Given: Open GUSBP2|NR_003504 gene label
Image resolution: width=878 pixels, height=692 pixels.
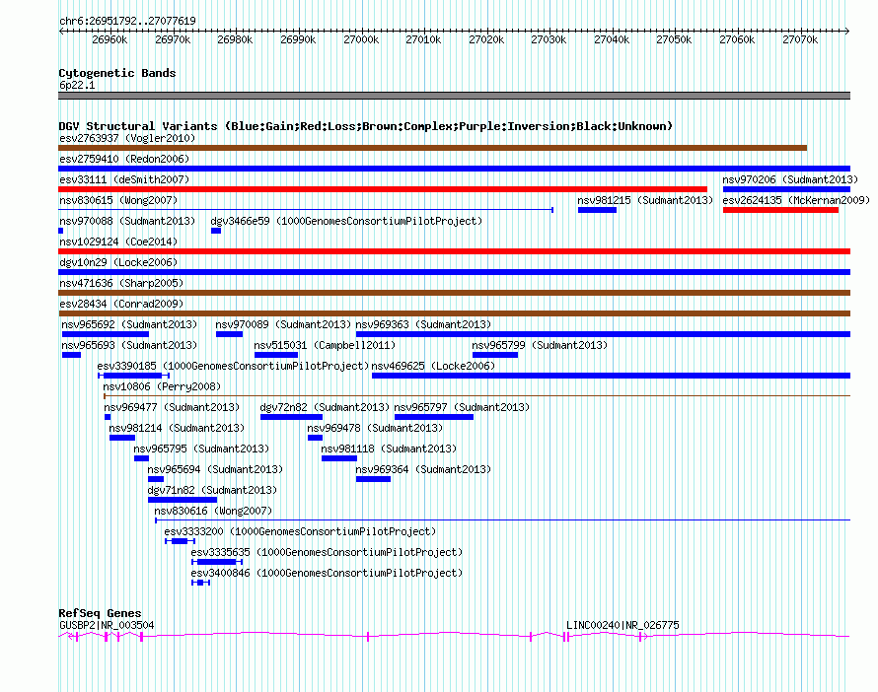Looking at the screenshot, I should [107, 625].
